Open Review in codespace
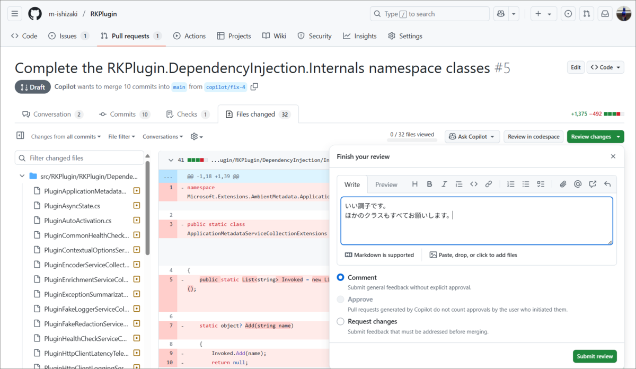 tap(533, 137)
